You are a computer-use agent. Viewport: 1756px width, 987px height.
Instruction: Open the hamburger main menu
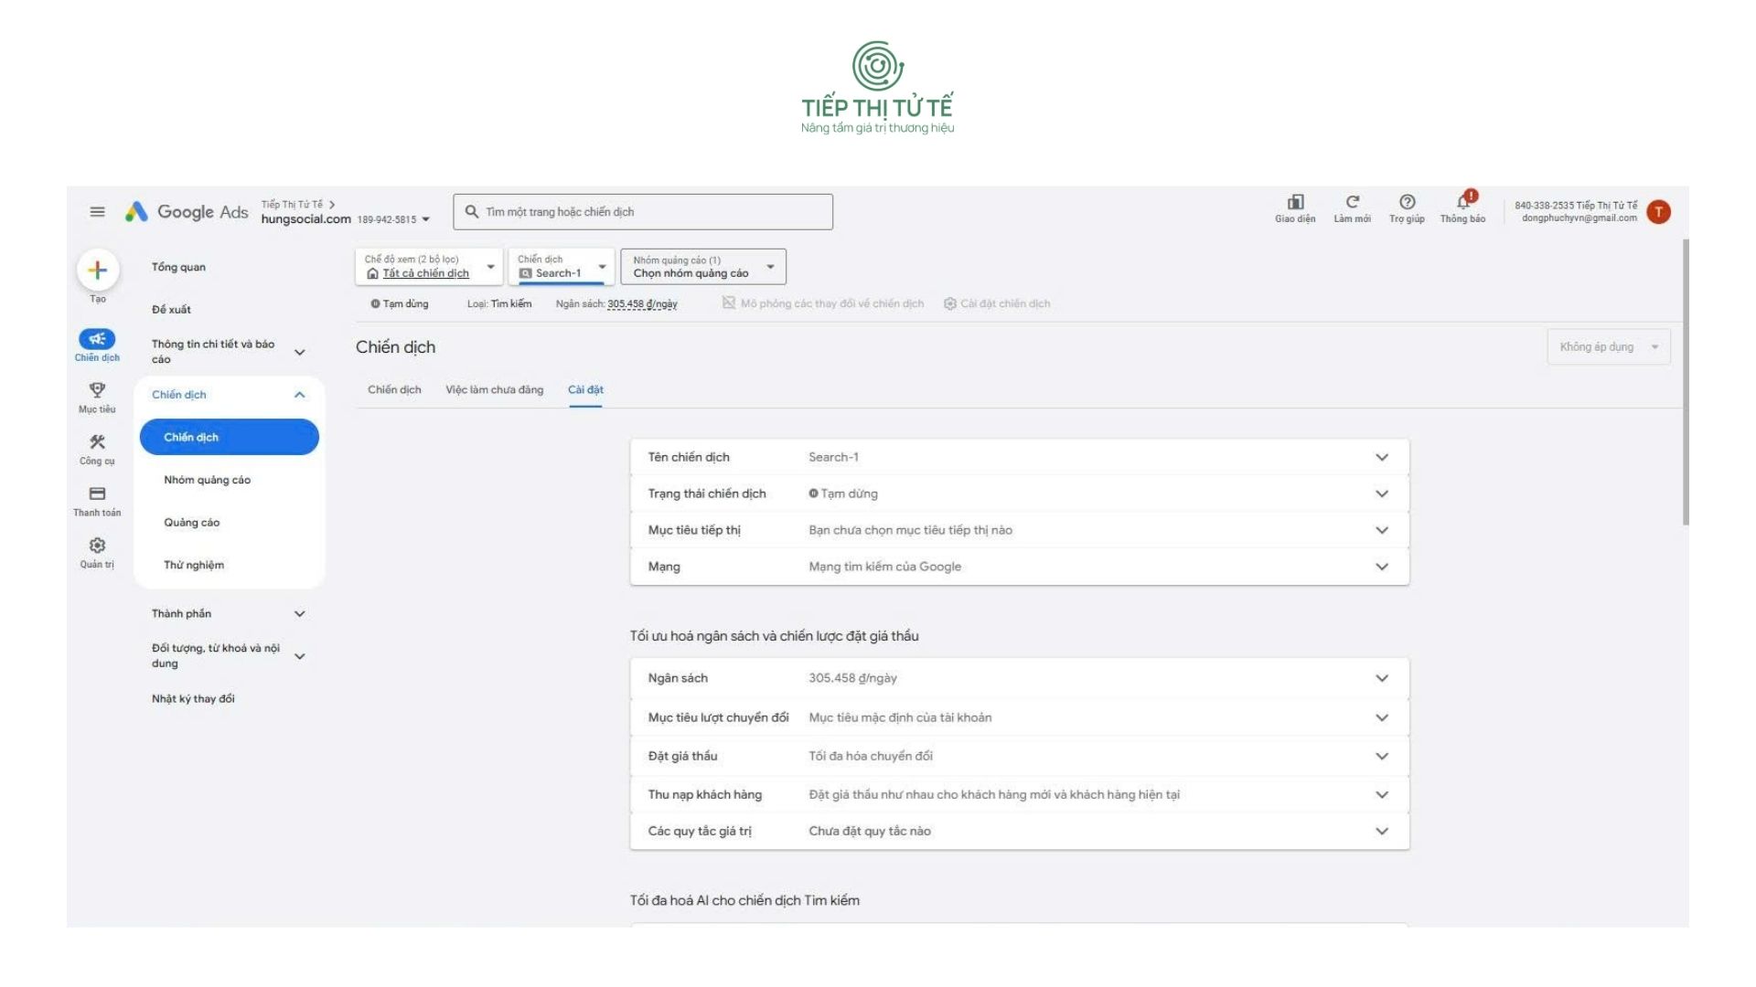(x=97, y=212)
